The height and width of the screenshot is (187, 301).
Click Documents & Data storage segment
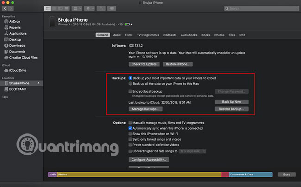click(251, 175)
